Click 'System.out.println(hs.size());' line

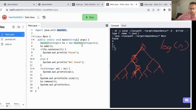tap(59, 78)
